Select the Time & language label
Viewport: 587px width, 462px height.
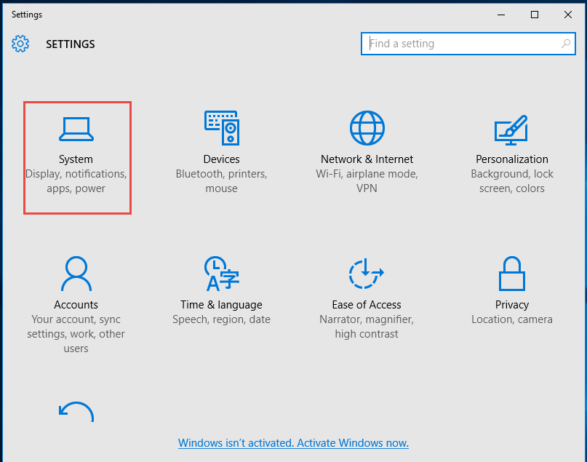pyautogui.click(x=222, y=305)
